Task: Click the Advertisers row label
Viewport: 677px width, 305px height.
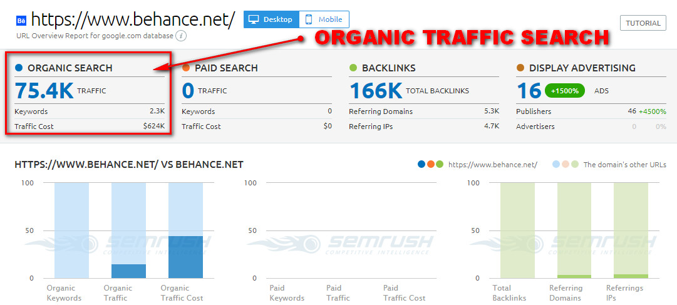Action: tap(535, 126)
